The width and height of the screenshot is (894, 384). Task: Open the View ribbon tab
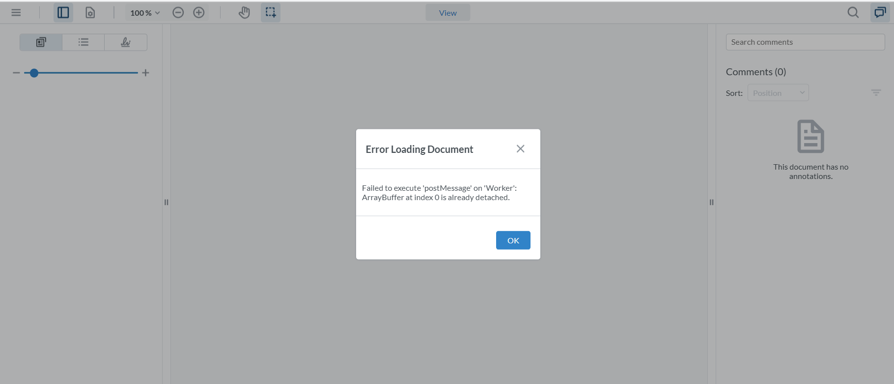pos(447,13)
